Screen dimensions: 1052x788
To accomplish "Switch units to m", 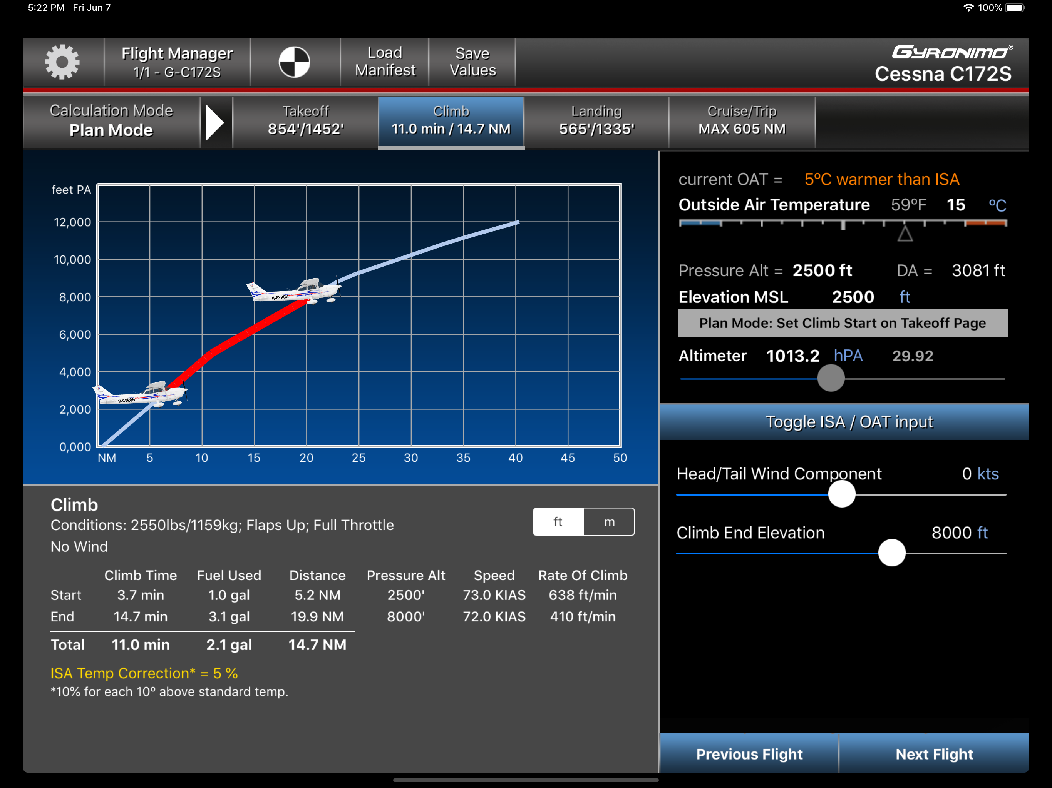I will pyautogui.click(x=609, y=522).
